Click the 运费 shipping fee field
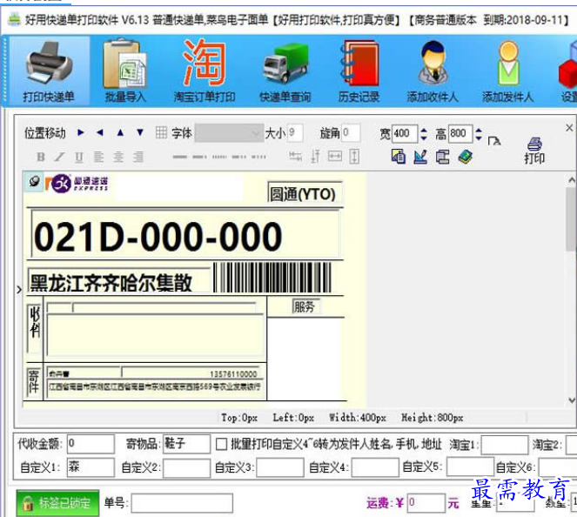This screenshot has width=577, height=517. [426, 503]
